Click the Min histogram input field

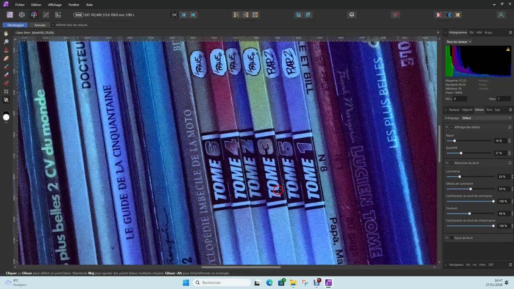(460, 99)
